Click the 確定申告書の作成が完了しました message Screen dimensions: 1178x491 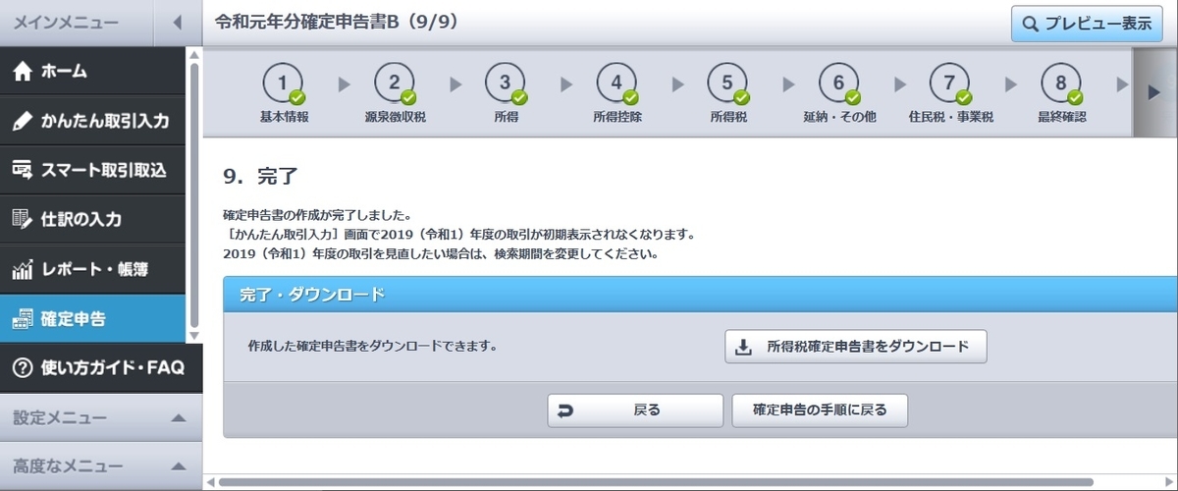pos(317,216)
